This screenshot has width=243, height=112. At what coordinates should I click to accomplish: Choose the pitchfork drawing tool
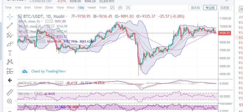pyautogui.click(x=10, y=34)
